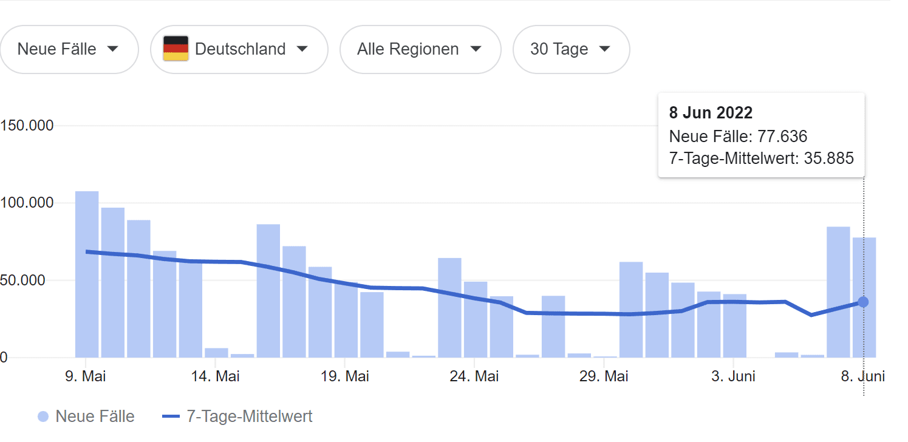Click tooltip text 7-Tage-Mittelwert: 35.885
Image resolution: width=908 pixels, height=442 pixels.
pos(762,158)
